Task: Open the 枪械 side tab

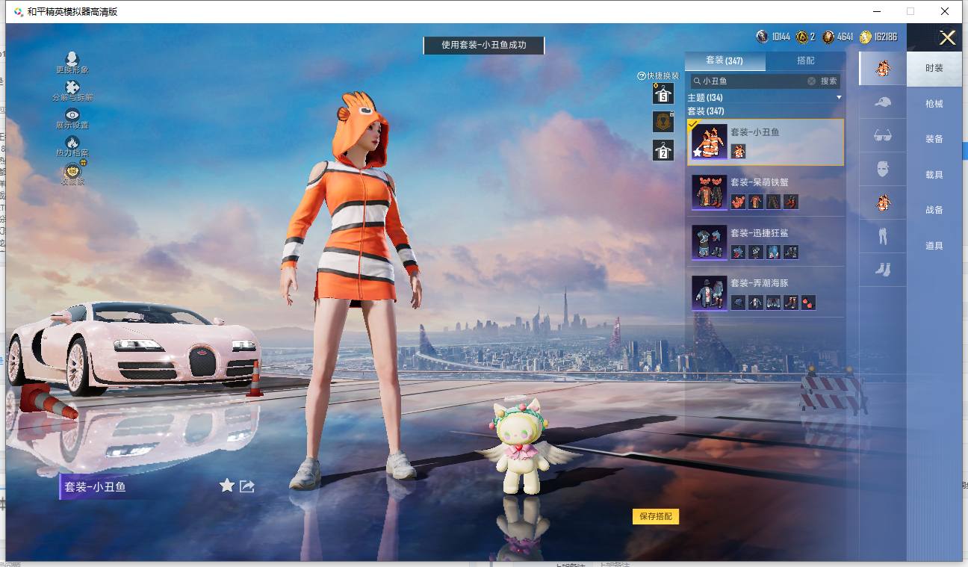Action: pyautogui.click(x=934, y=104)
